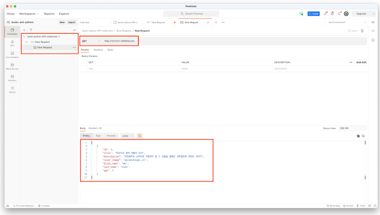This screenshot has height=215, width=380.
Task: Open the Reports menu
Action: (49, 14)
